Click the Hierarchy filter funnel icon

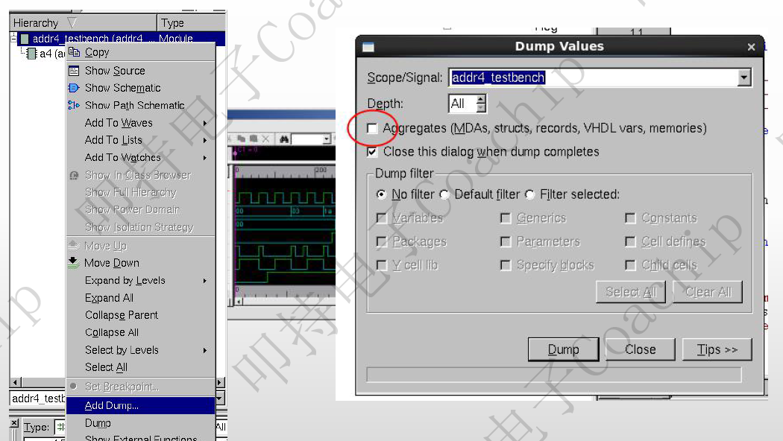pos(72,22)
